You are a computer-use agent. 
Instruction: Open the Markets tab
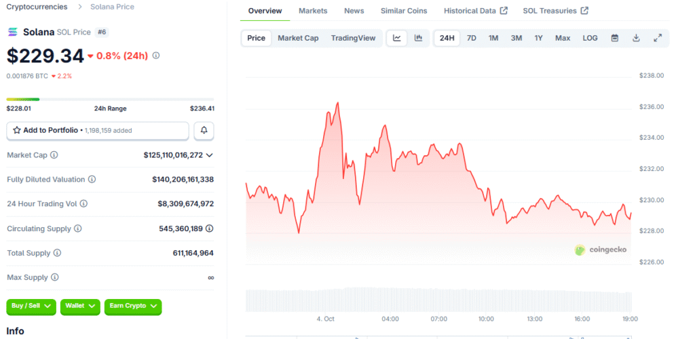(x=313, y=11)
